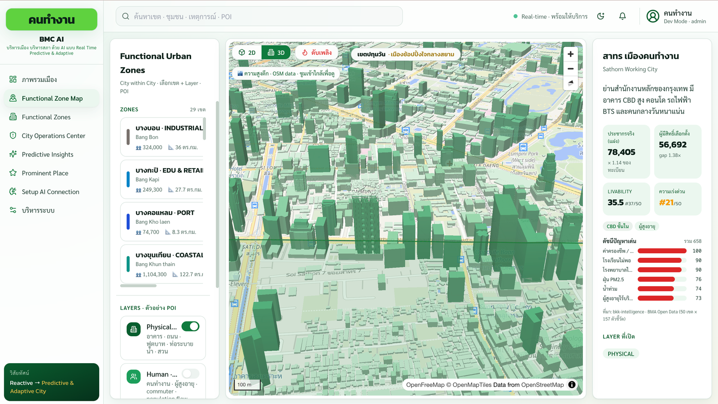Open Functional Zones menu item
Viewport: 718px width, 404px height.
point(52,117)
